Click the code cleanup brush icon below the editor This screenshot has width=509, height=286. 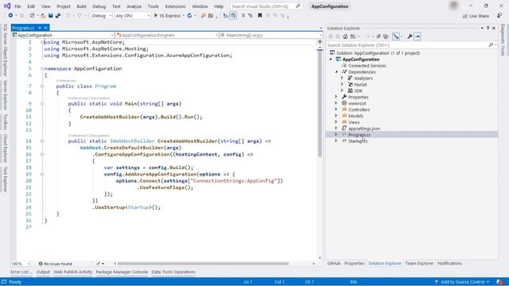(x=99, y=264)
